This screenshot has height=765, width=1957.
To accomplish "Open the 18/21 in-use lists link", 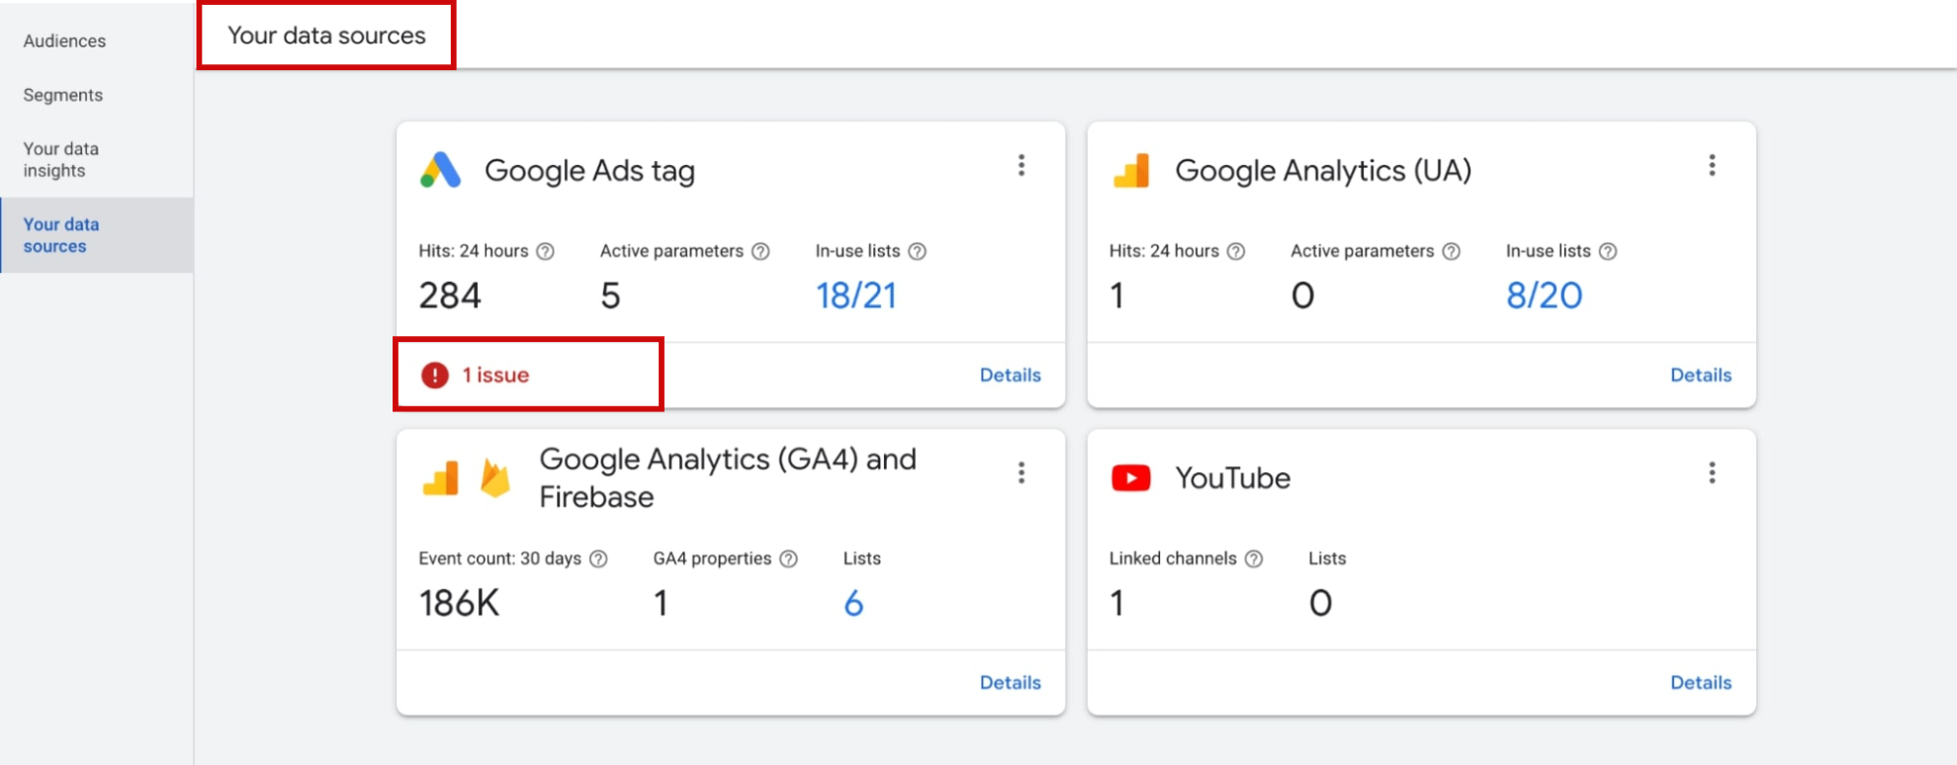I will tap(855, 296).
